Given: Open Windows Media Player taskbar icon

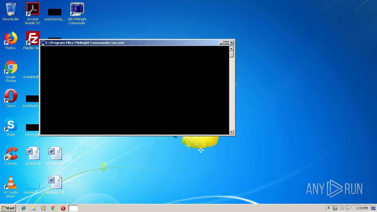Looking at the screenshot, I should pos(43,208).
